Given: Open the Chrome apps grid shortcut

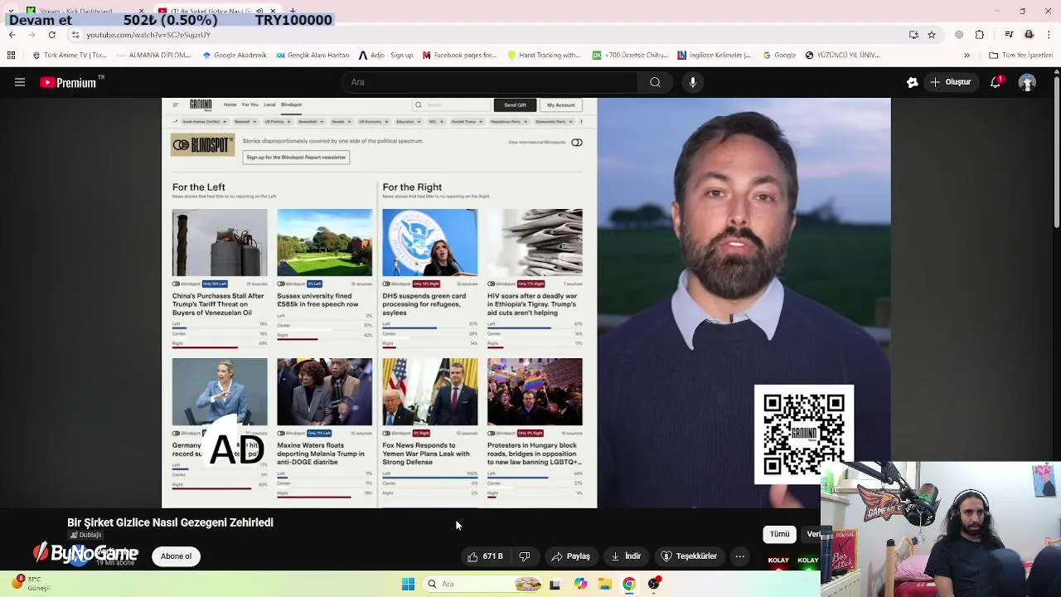Looking at the screenshot, I should click(x=11, y=56).
